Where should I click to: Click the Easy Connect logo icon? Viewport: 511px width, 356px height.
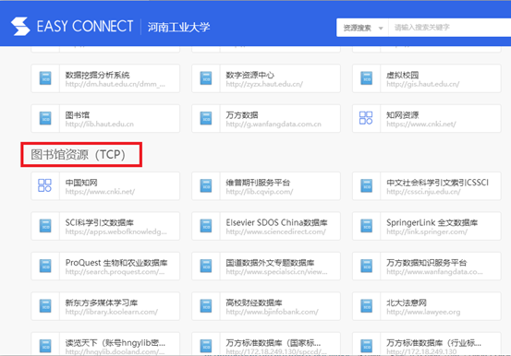pyautogui.click(x=20, y=27)
